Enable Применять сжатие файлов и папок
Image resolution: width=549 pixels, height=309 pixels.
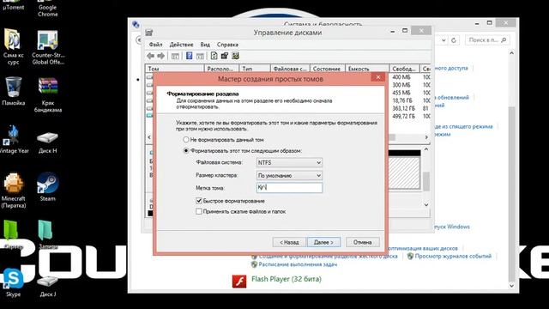click(199, 211)
